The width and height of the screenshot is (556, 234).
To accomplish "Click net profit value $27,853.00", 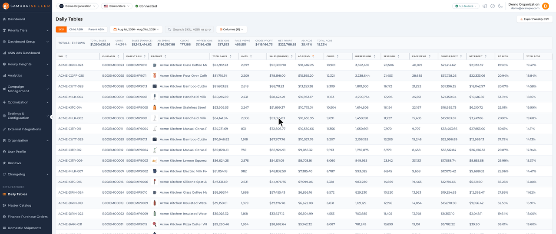I will pos(477,129).
